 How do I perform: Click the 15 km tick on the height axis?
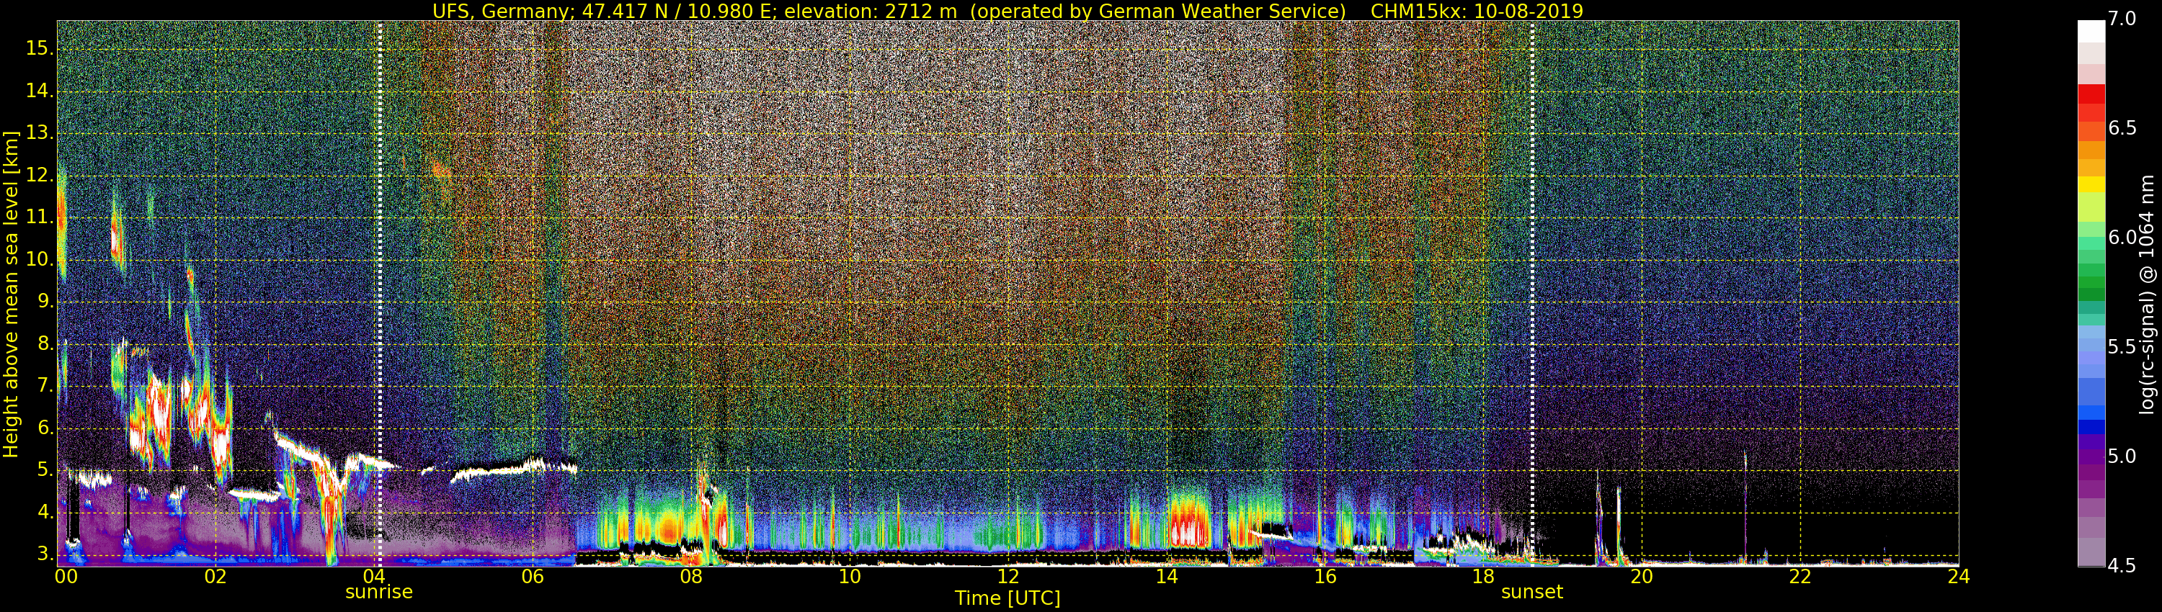39,49
